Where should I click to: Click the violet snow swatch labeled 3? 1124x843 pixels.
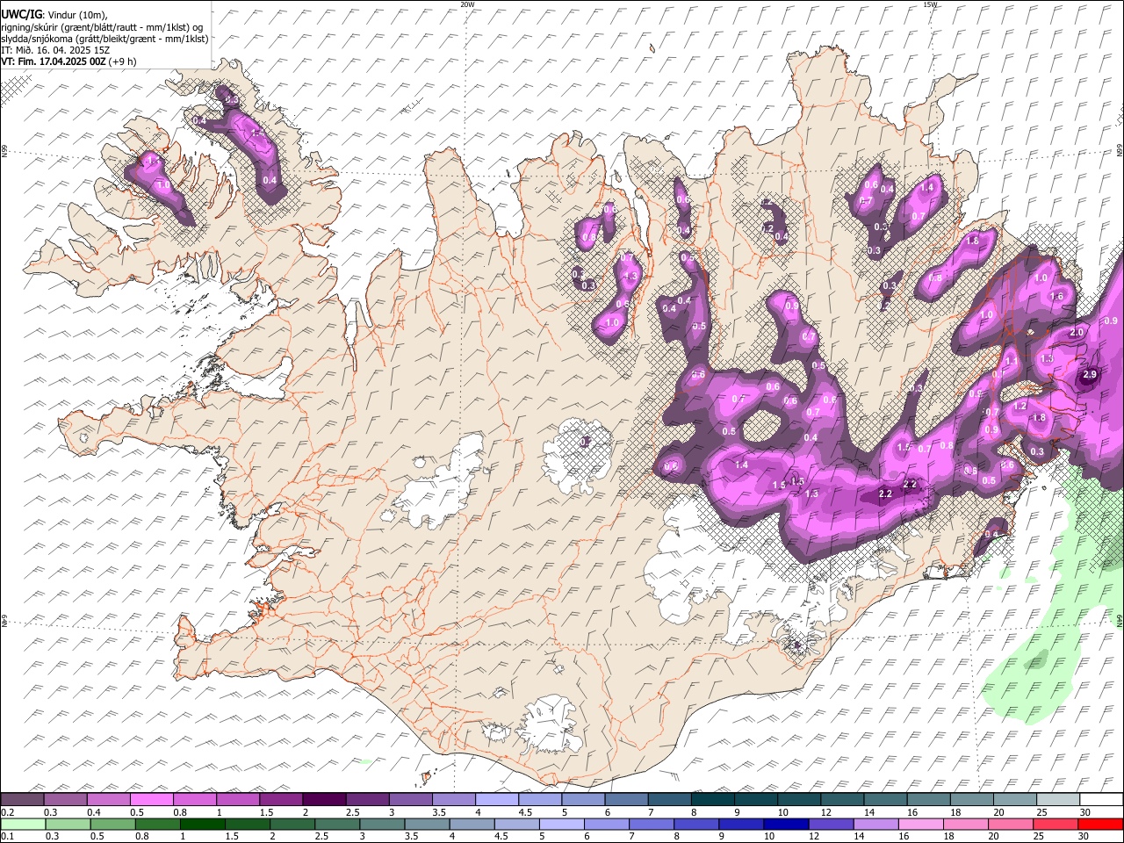(411, 799)
